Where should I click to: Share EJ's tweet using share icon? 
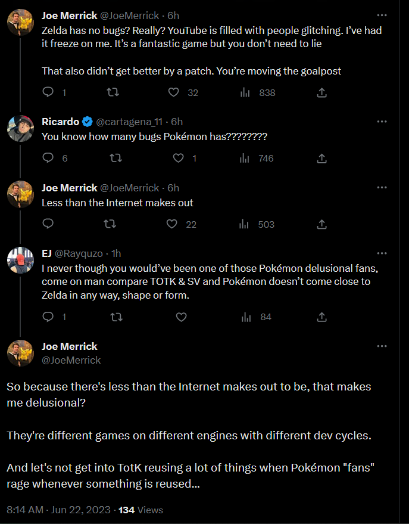(321, 317)
